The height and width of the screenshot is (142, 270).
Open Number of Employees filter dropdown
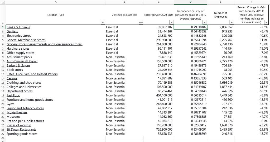tap(232, 22)
